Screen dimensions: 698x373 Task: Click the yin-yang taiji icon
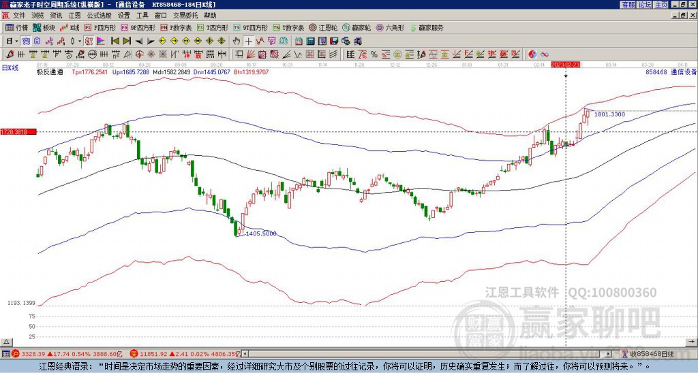(532, 54)
